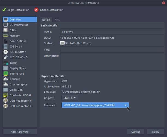This screenshot has height=137, width=167.
Task: Switch to the XML tab
Action: [x=57, y=20]
